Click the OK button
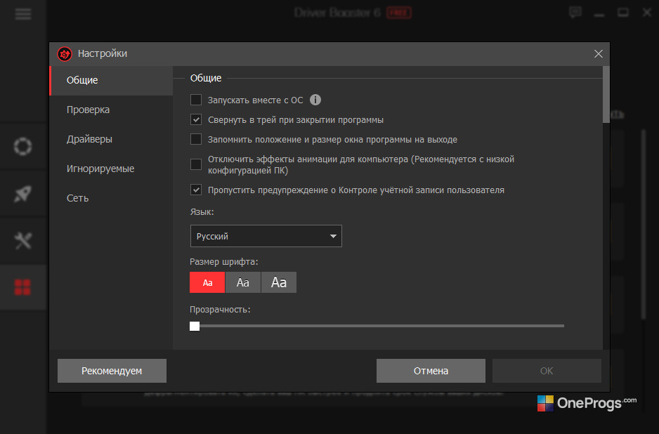The image size is (659, 434). tap(547, 371)
